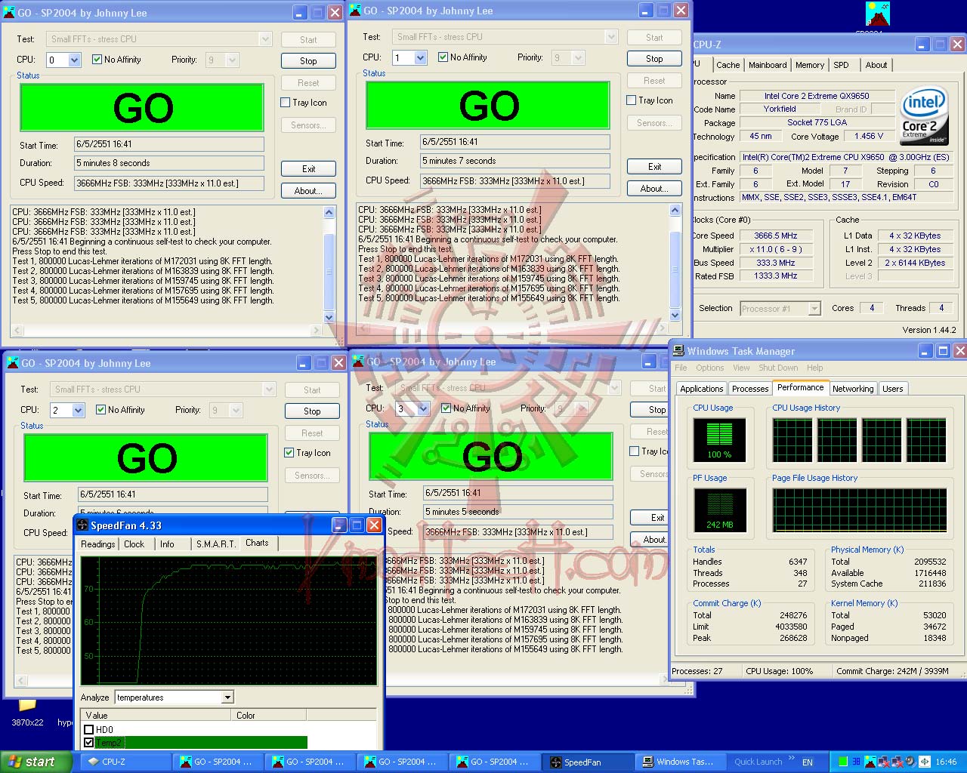This screenshot has width=967, height=773.
Task: Stop the stress test in the CPU 0 window
Action: (x=308, y=61)
